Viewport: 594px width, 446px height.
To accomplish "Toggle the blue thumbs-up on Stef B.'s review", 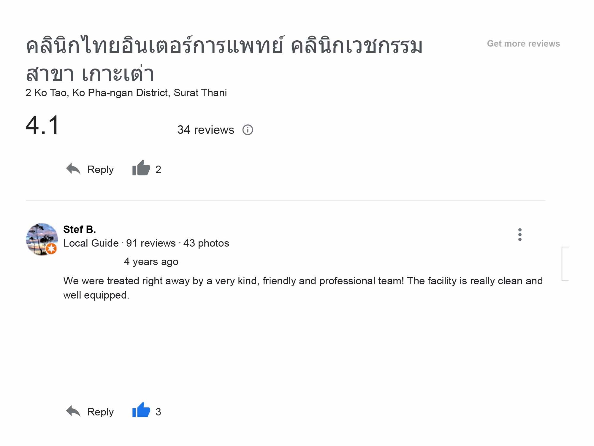I will tap(141, 411).
